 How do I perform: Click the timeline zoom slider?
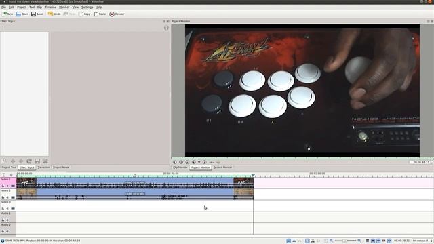click(x=345, y=241)
